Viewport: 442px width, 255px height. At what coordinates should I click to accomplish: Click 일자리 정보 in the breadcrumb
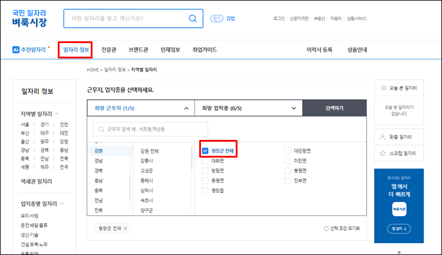coord(115,70)
